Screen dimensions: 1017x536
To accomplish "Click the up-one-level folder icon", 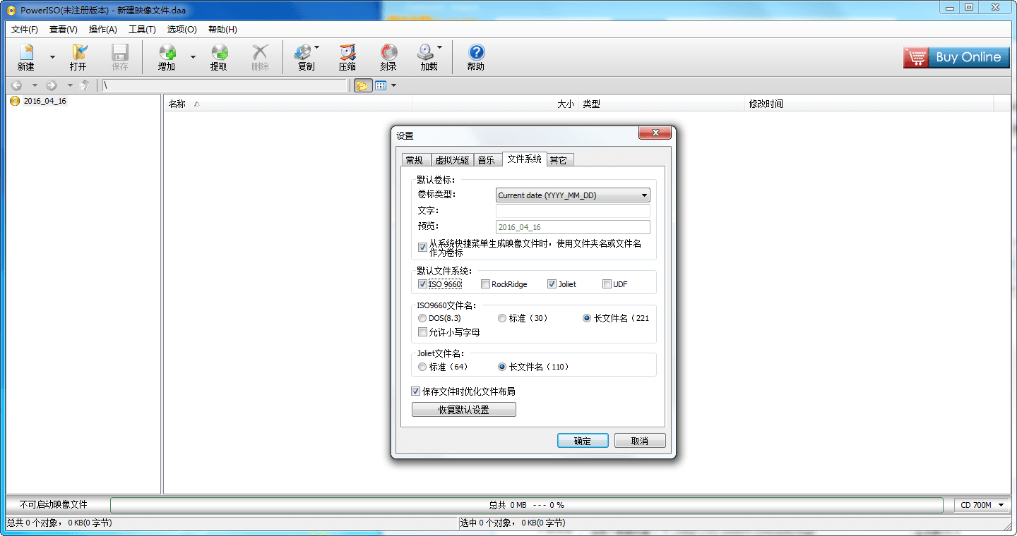I will [85, 85].
